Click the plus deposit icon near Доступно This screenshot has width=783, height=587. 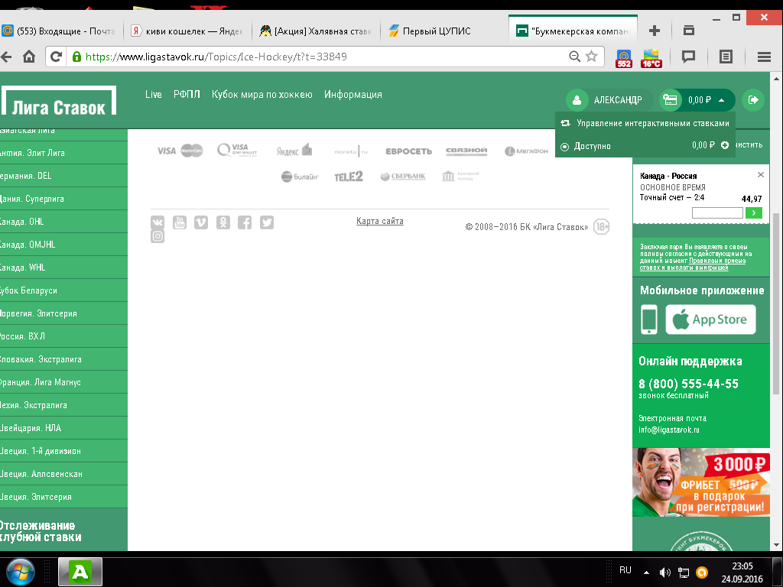coord(725,145)
